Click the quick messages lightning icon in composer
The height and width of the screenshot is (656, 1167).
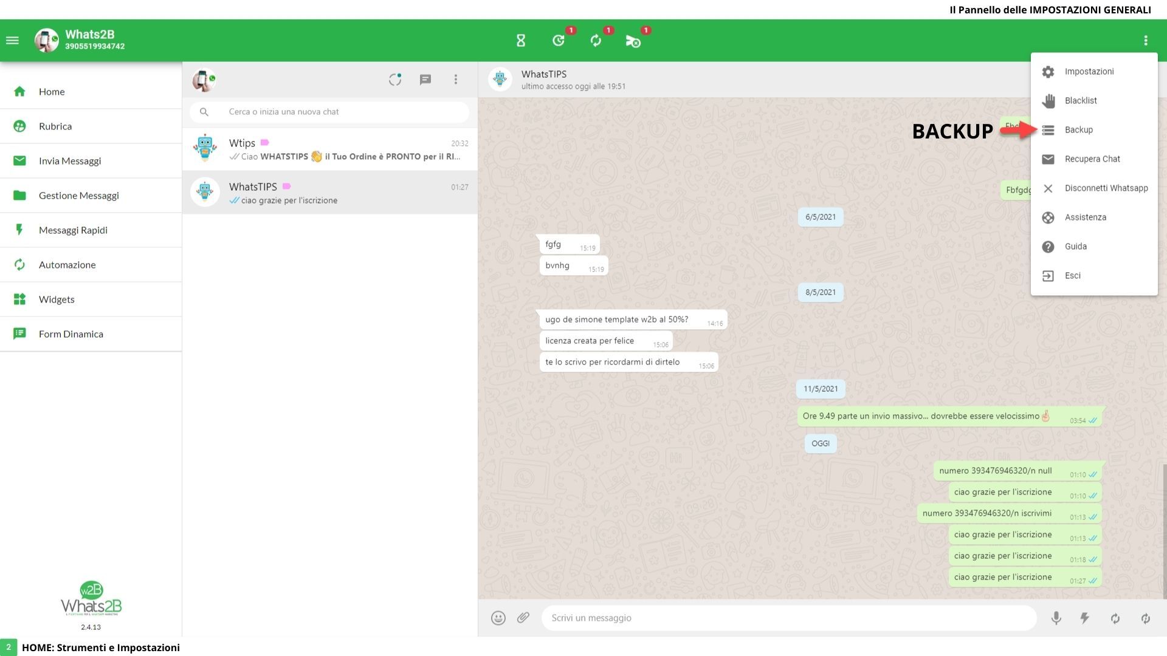click(x=1084, y=618)
